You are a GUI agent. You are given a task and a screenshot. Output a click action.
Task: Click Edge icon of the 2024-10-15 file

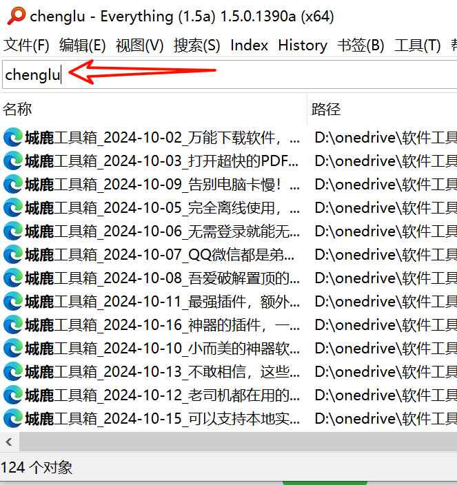tap(13, 418)
